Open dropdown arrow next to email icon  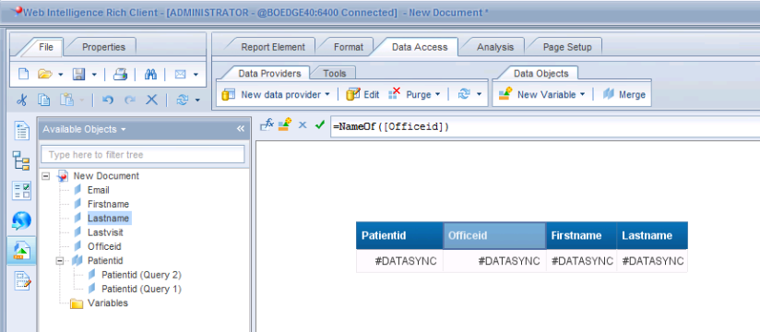point(196,75)
